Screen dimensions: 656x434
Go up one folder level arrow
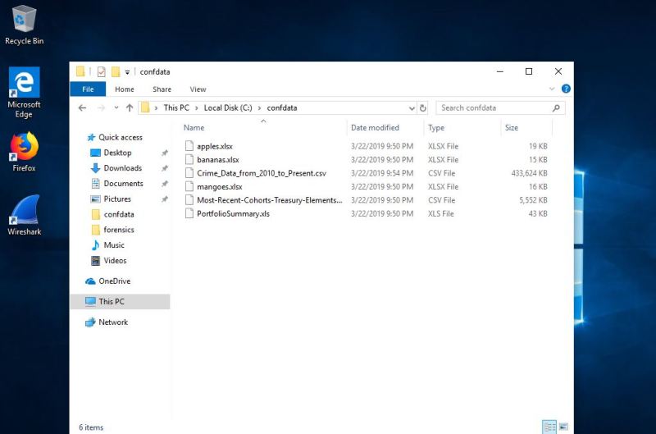[130, 107]
